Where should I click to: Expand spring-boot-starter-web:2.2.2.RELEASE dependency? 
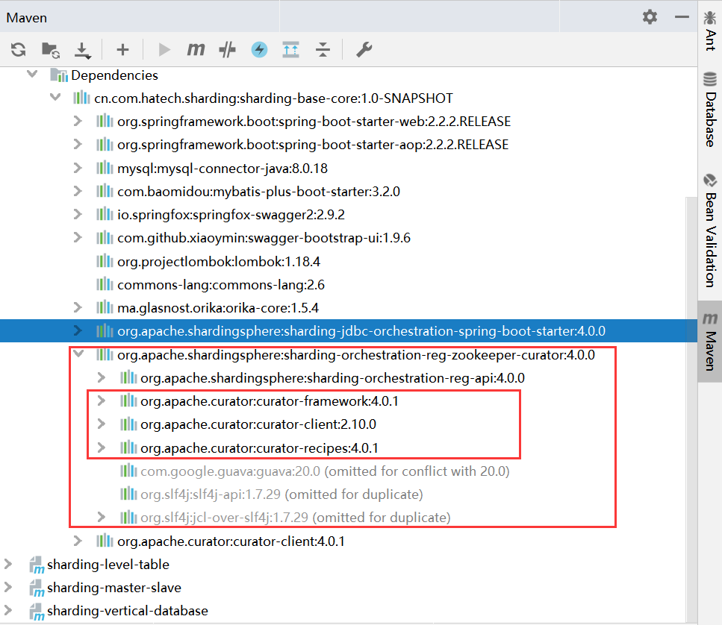tap(78, 121)
